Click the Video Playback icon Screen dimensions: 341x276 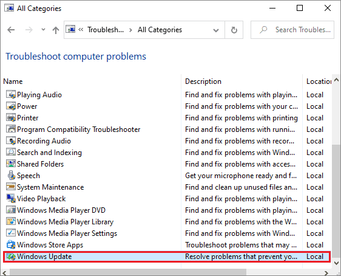[x=11, y=198]
